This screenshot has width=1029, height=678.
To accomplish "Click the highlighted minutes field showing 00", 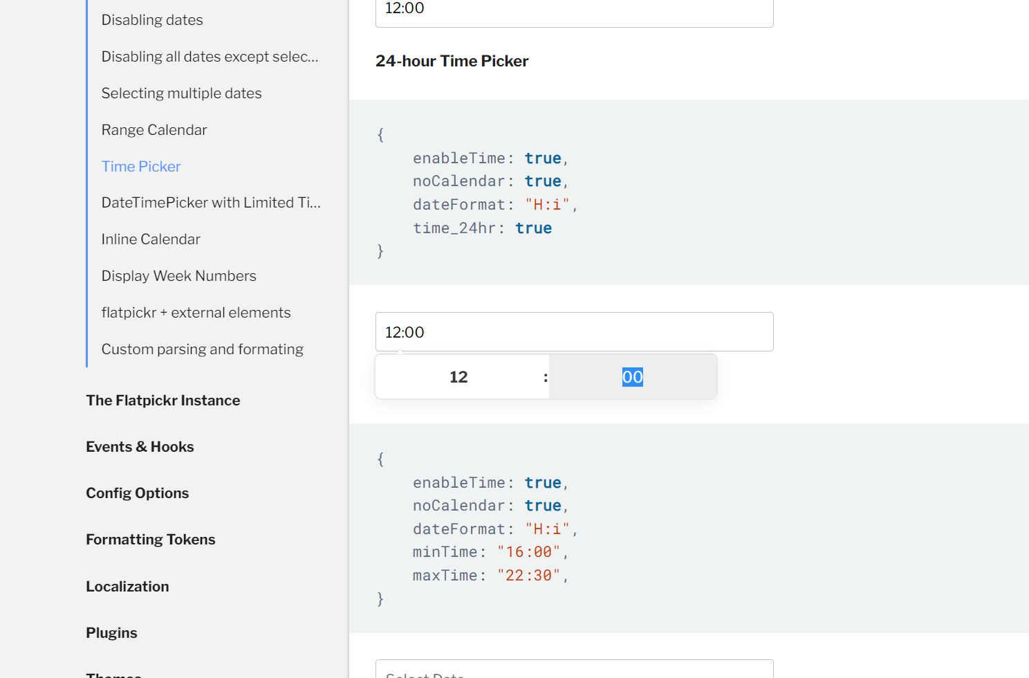I will (631, 376).
